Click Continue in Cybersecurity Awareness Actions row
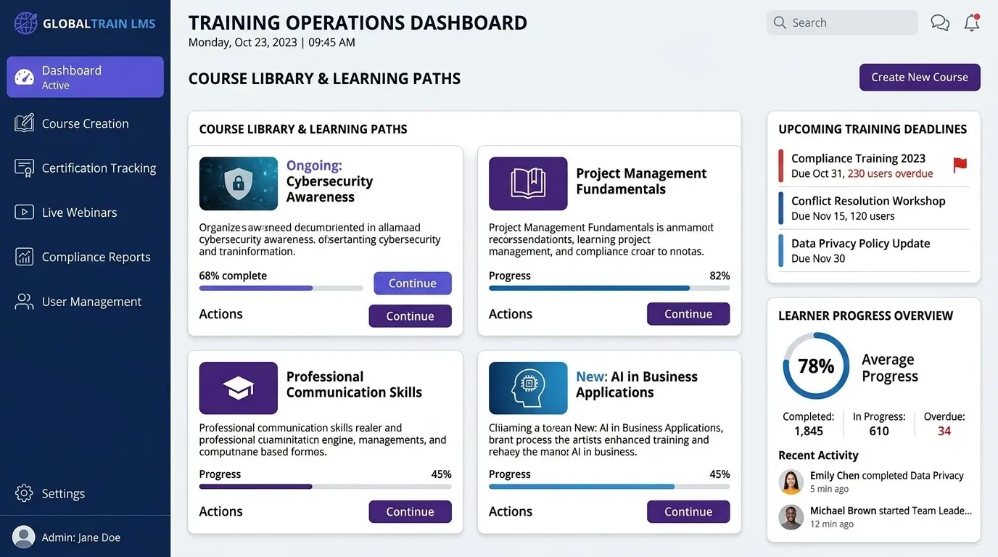The width and height of the screenshot is (998, 557). [x=410, y=315]
